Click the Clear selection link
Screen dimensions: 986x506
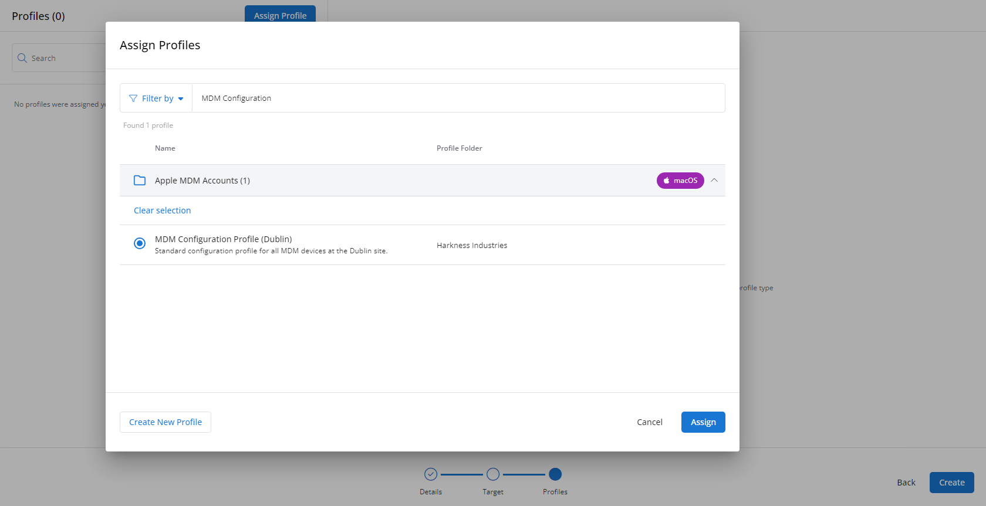[x=162, y=210]
